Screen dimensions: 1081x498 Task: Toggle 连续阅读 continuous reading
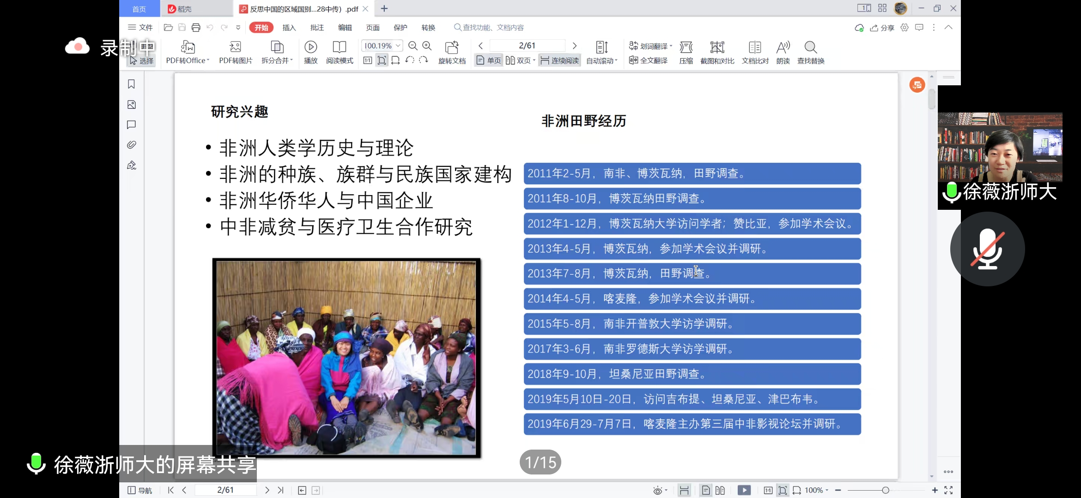coord(559,60)
